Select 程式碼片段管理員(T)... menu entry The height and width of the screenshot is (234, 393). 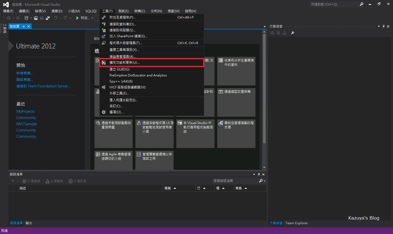(152, 43)
